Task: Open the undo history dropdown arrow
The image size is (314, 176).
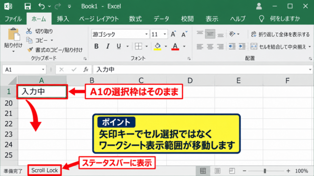Action: (x=50, y=6)
